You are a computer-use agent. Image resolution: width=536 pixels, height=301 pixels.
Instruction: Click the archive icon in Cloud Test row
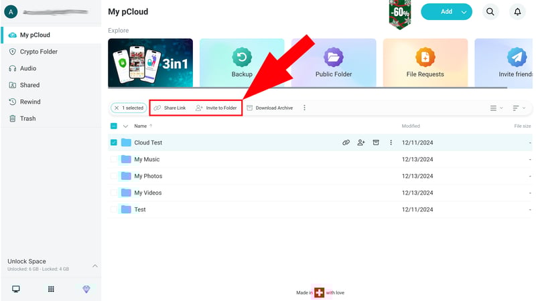point(376,142)
